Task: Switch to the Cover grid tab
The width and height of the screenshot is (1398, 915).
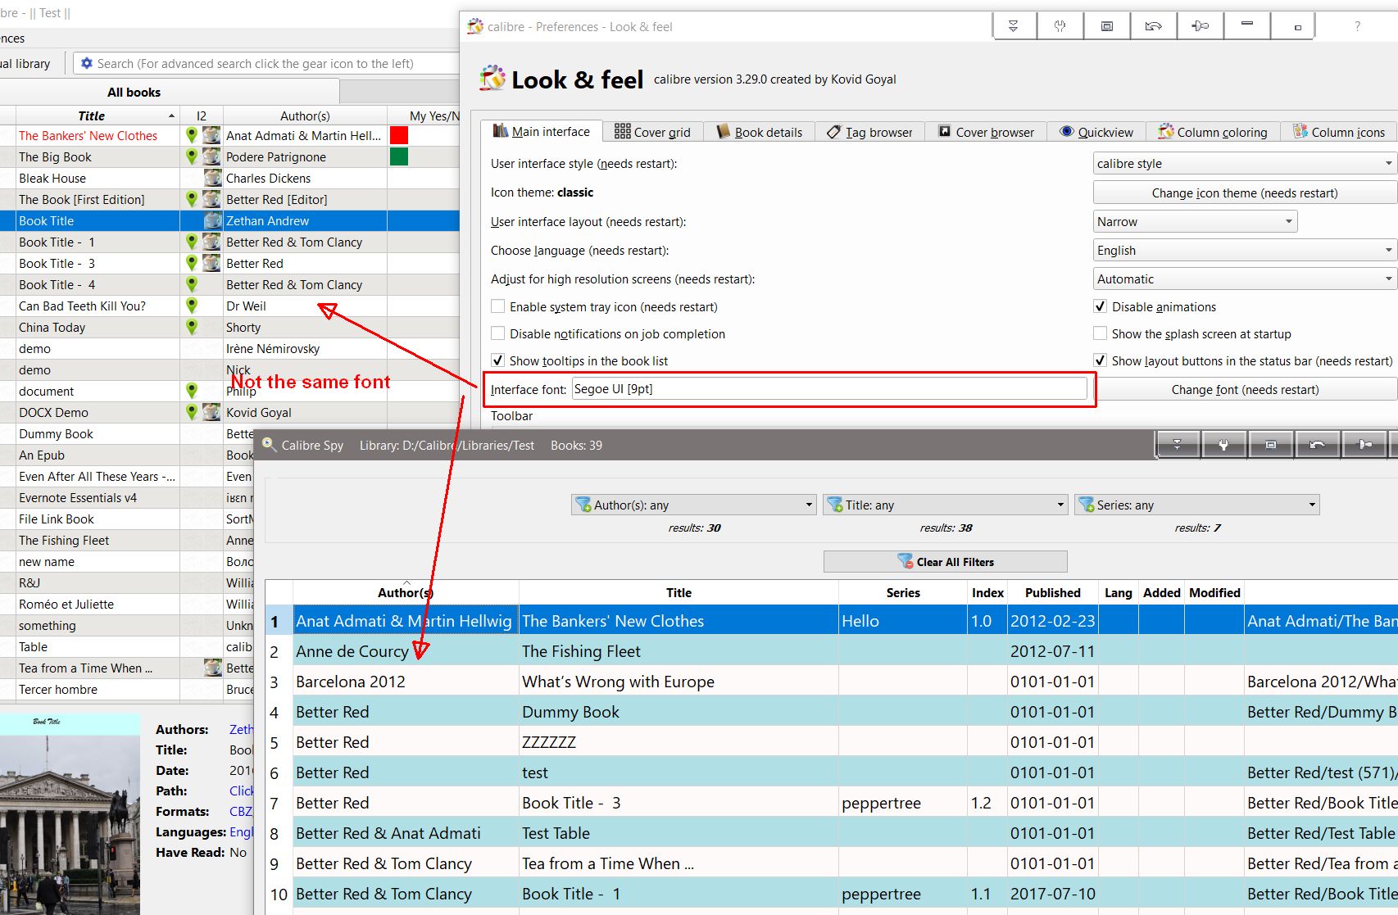Action: pos(652,132)
